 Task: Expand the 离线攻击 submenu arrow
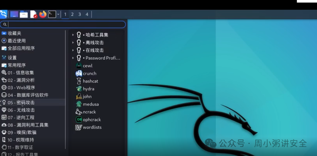(73, 42)
